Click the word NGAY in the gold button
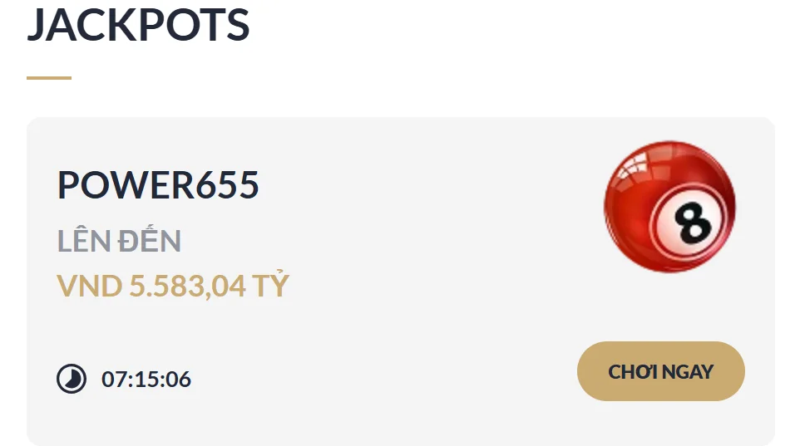Screen dimensions: 800x446 point(687,372)
